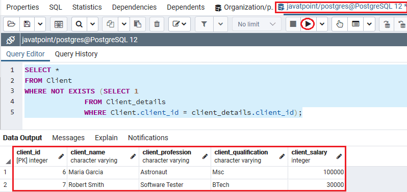
Task: Click the BTech qualification cell
Action: [249, 185]
